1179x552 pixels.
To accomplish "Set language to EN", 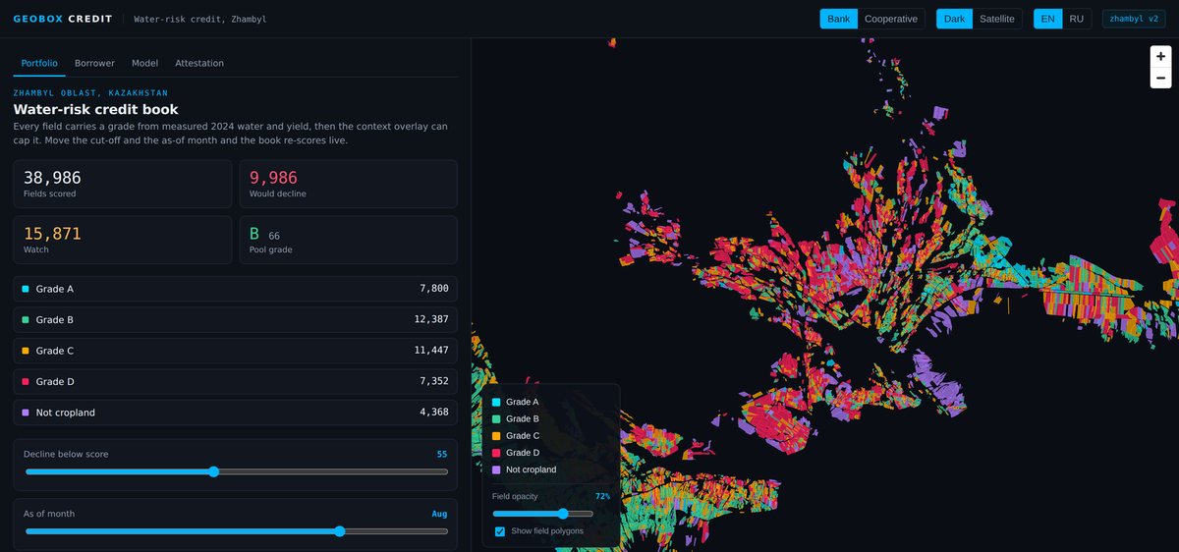I will (x=1048, y=19).
